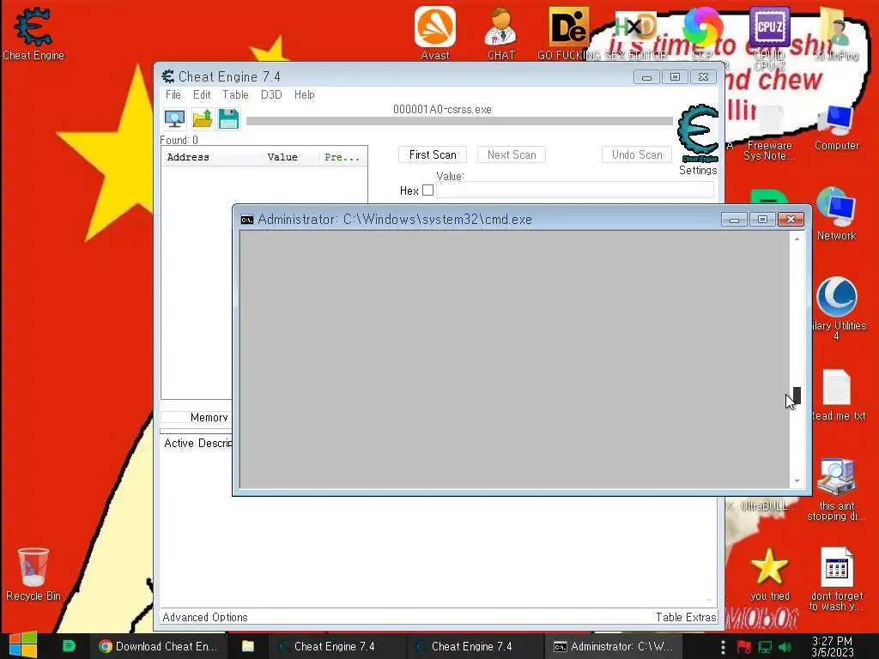Click the cmd window scroll up arrow

point(797,239)
